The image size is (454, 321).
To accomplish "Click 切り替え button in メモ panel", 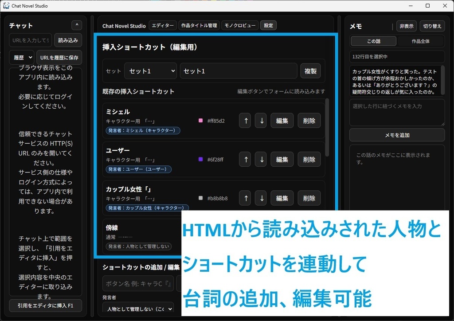I will click(432, 26).
